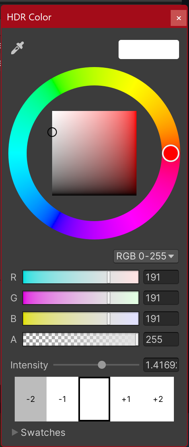Viewport: 189px width, 447px height.
Task: Open the RGB 0-255 mode dropdown
Action: tap(146, 256)
